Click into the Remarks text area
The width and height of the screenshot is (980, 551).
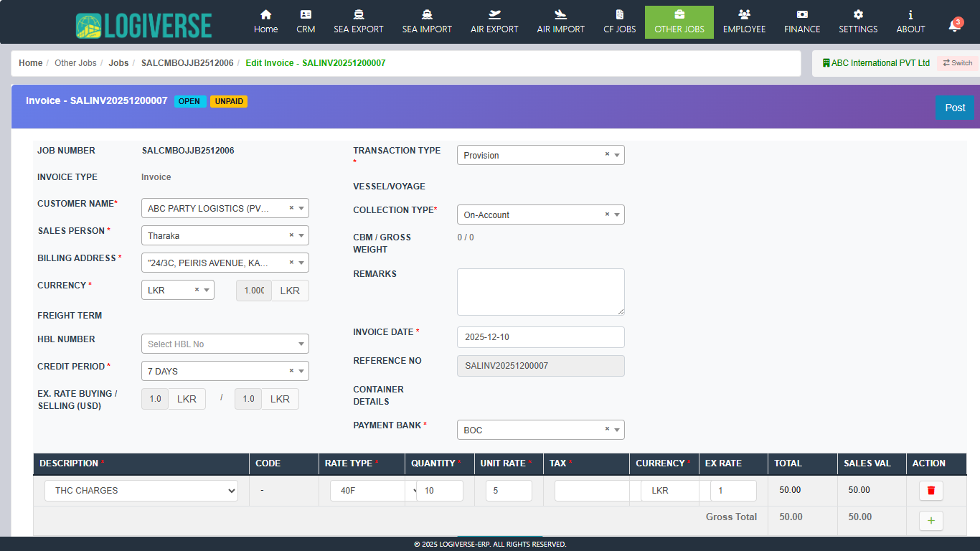[x=540, y=291]
